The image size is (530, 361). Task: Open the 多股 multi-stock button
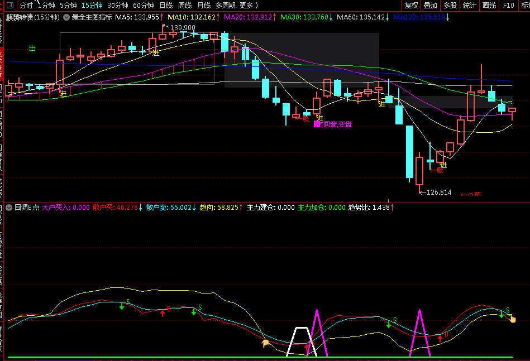click(x=450, y=6)
